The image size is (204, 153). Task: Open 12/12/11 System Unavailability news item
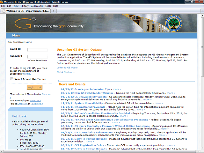(82, 103)
